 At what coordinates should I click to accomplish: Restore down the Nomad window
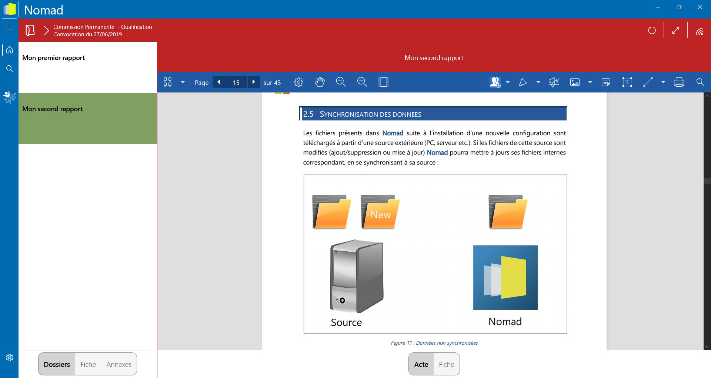click(679, 7)
